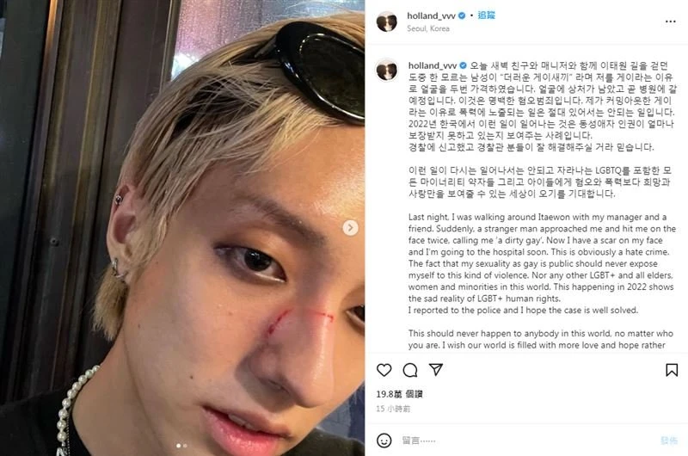This screenshot has width=688, height=456.
Task: Share post using paper plane icon
Action: pos(436,370)
